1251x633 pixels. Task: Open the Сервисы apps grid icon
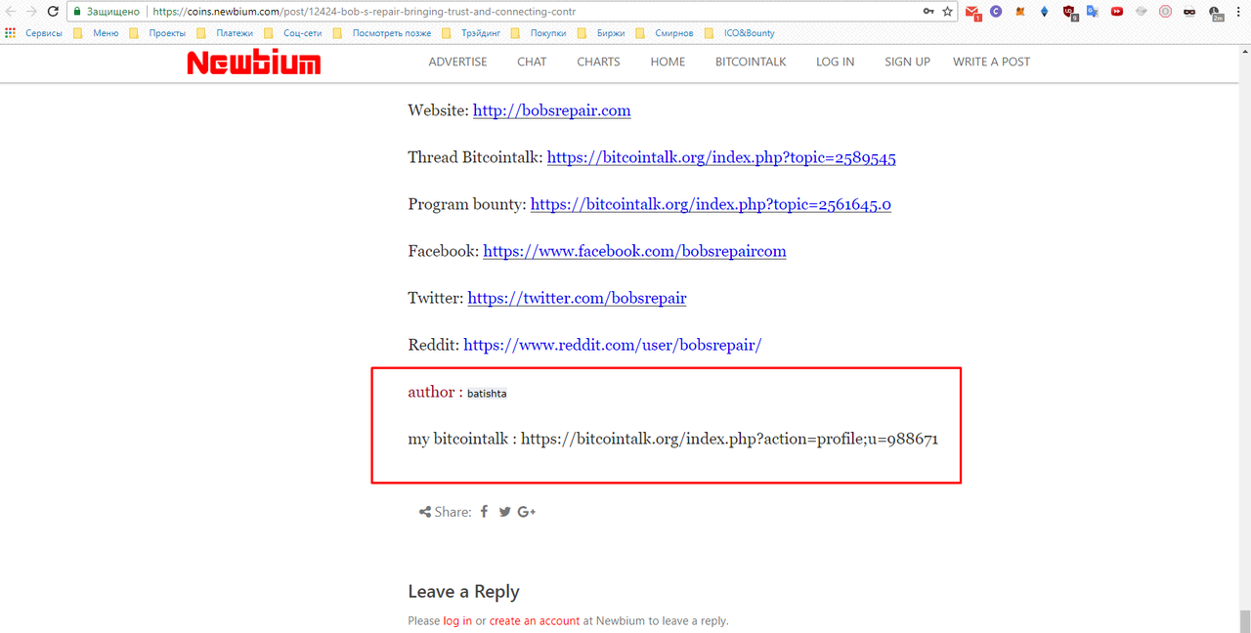click(x=11, y=33)
